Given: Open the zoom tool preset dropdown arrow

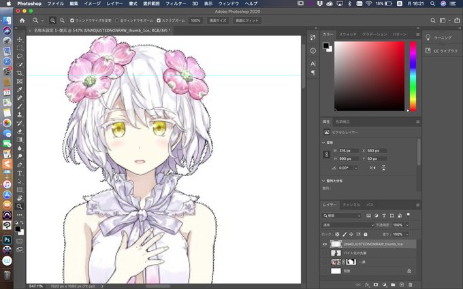Looking at the screenshot, I should (42, 20).
